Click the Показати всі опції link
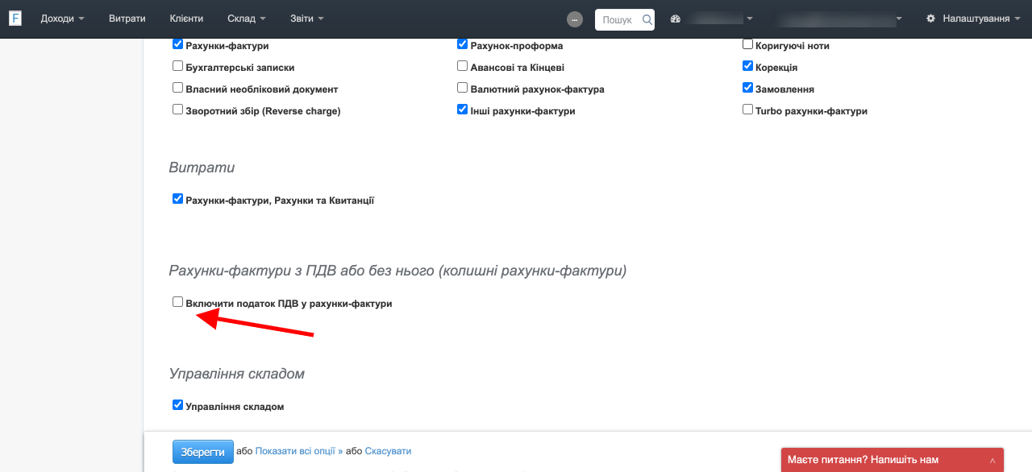 (298, 451)
